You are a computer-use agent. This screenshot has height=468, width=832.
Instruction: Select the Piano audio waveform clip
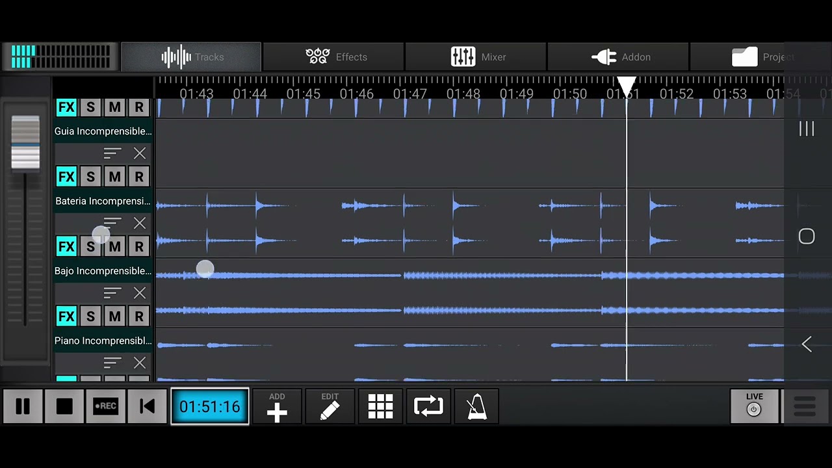(x=469, y=356)
